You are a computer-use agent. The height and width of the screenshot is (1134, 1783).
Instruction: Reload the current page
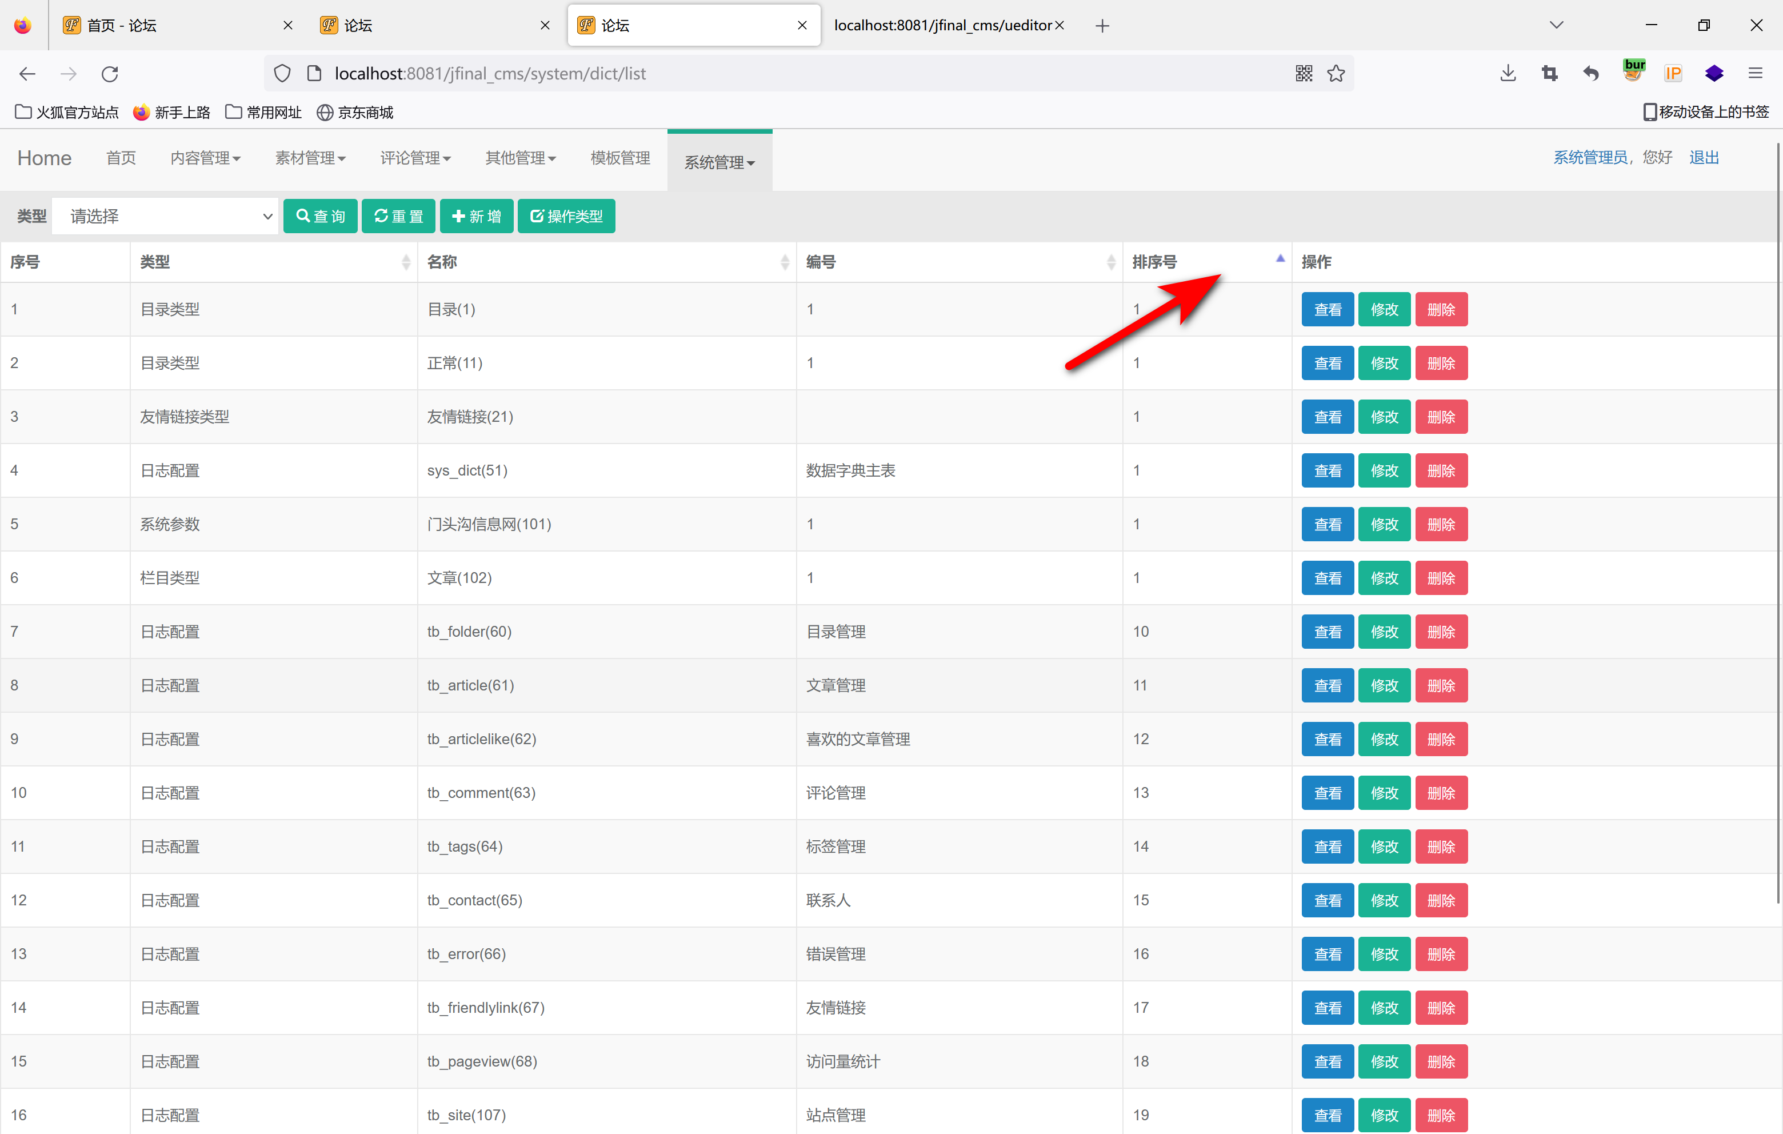tap(110, 73)
